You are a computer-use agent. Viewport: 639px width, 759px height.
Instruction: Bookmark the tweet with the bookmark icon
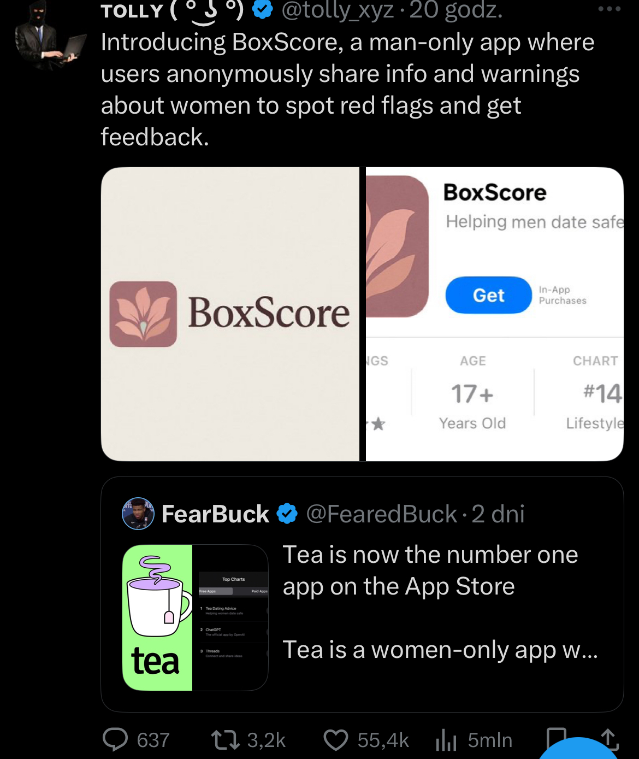(557, 738)
